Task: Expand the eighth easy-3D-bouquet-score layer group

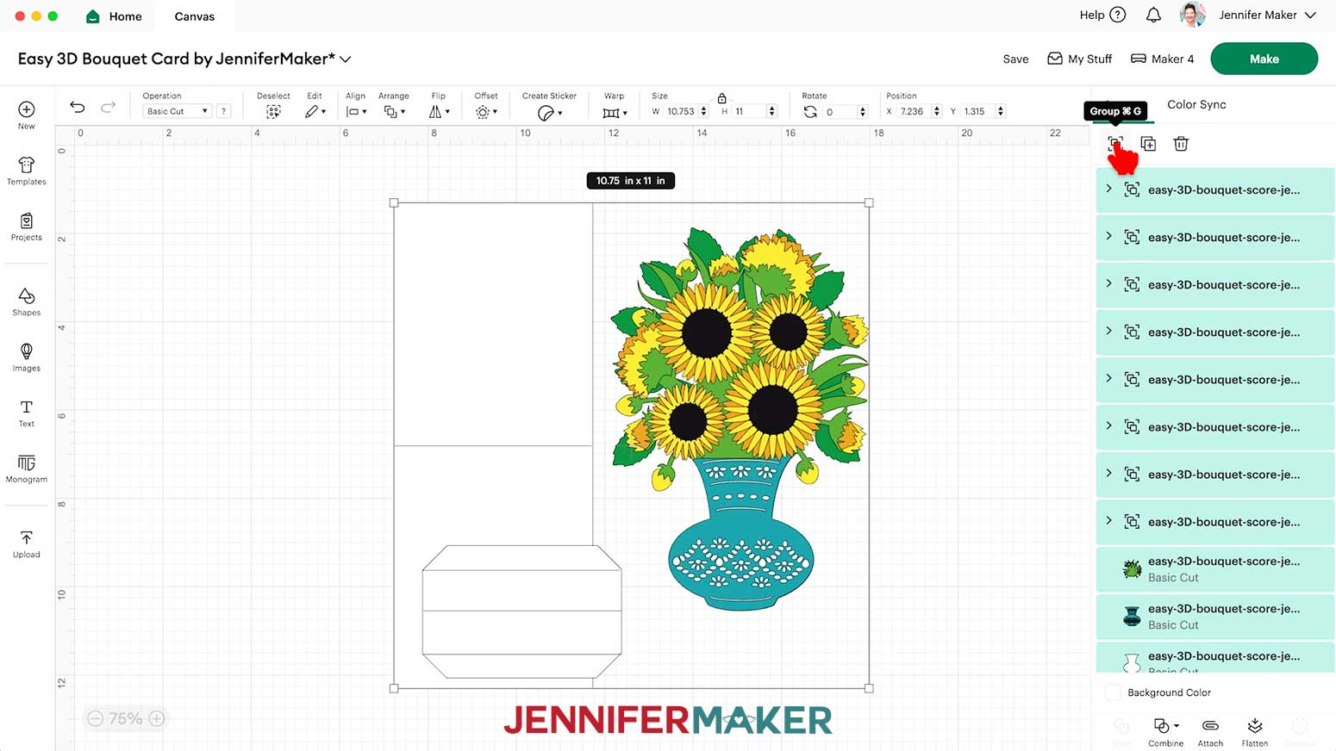Action: click(x=1109, y=520)
